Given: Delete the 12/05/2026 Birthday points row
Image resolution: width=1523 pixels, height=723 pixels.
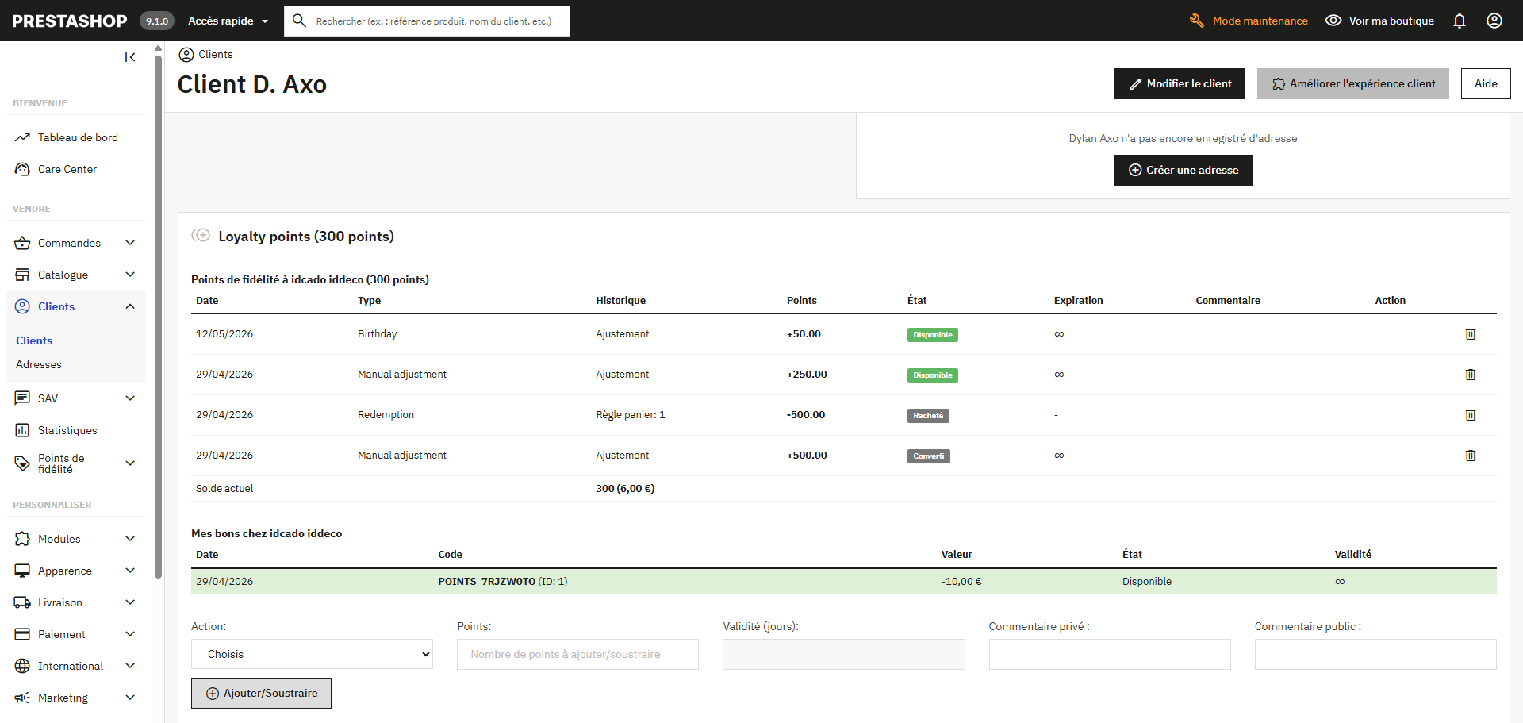Looking at the screenshot, I should (1471, 334).
